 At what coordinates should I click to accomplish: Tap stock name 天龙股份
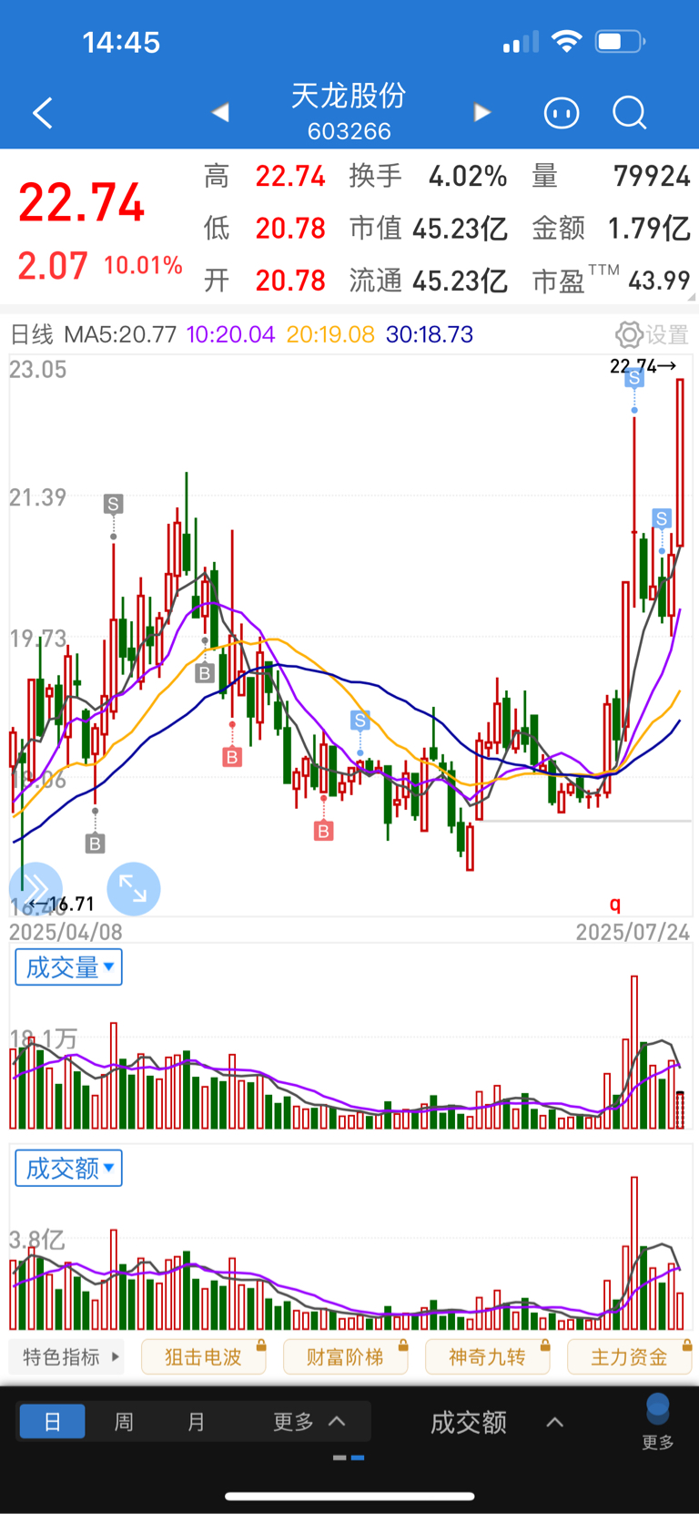coord(349,95)
